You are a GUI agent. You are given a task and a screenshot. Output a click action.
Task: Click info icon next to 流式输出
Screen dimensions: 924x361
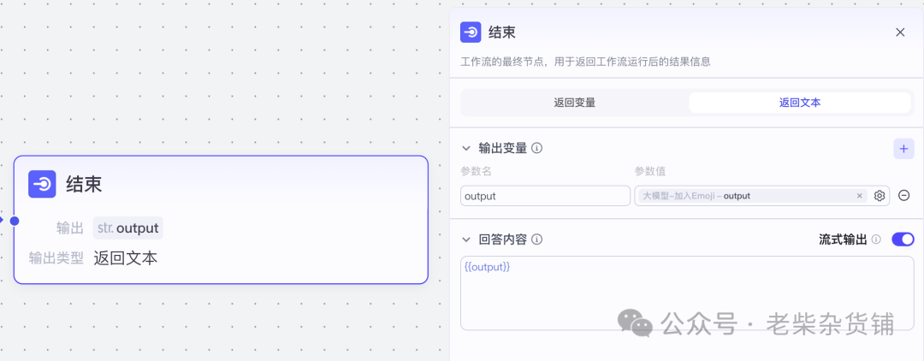click(x=876, y=240)
